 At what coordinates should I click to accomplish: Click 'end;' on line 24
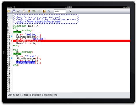click(16, 65)
